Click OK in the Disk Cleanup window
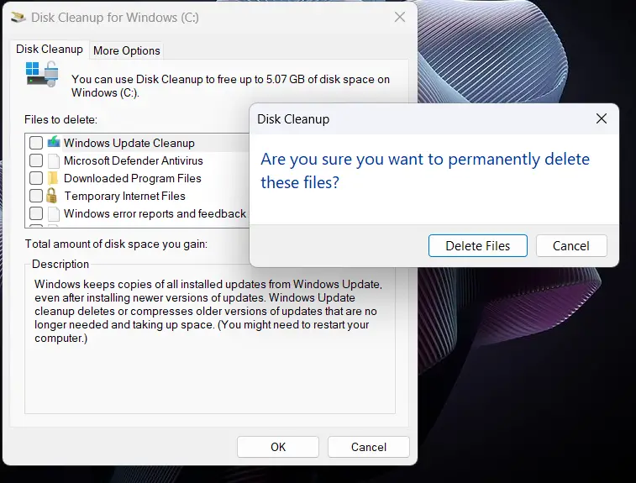 278,447
